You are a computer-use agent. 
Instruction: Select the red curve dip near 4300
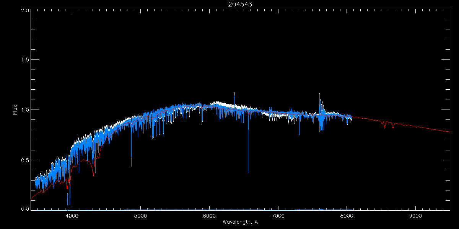(x=93, y=169)
